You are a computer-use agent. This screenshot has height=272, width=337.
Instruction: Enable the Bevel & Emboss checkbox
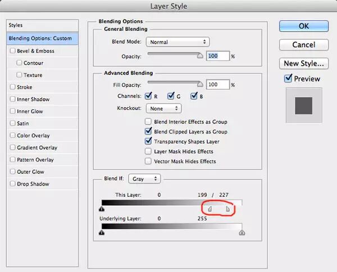[13, 50]
